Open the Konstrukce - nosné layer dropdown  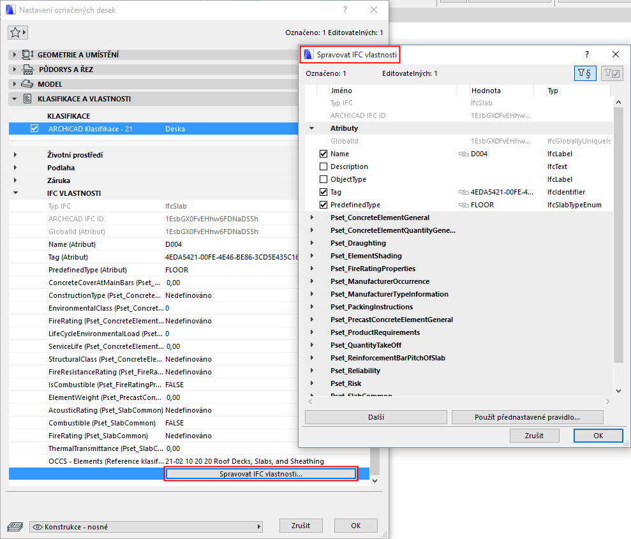(x=258, y=525)
